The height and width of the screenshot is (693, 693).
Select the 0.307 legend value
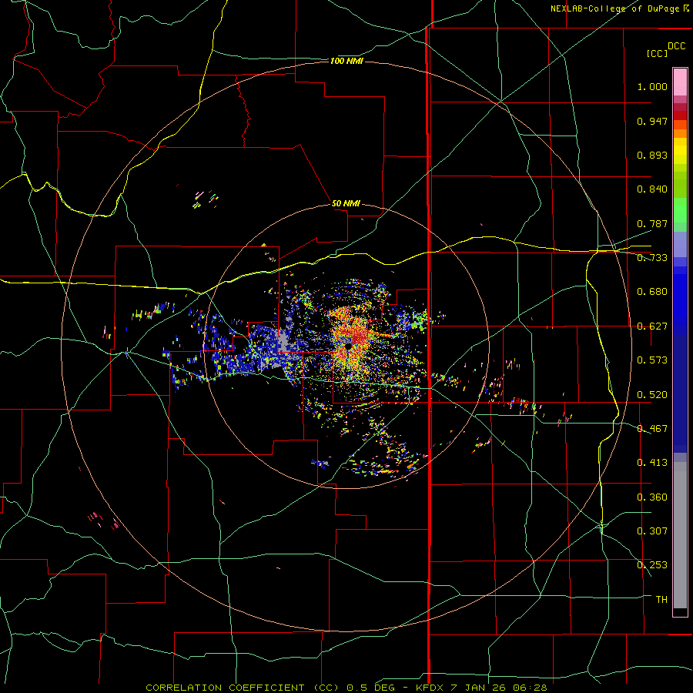click(x=652, y=531)
